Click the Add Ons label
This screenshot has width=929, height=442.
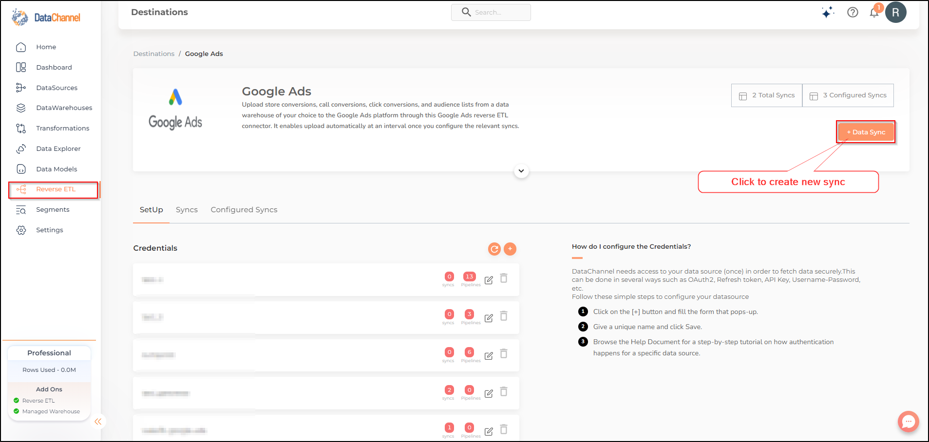[49, 389]
